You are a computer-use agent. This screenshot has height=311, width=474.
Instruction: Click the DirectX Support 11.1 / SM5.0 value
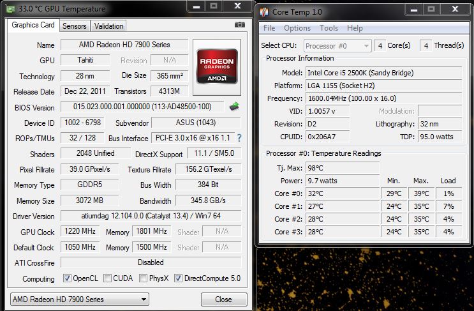[214, 153]
